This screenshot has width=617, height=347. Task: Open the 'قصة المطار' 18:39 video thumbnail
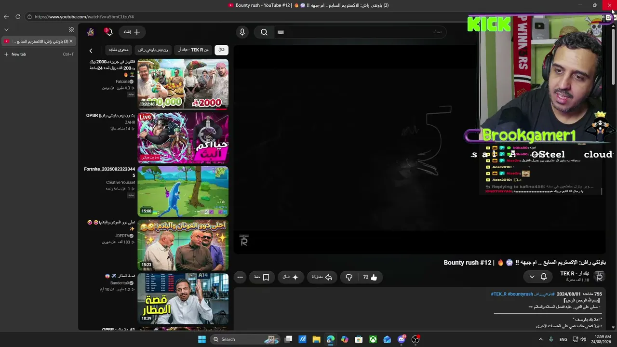pos(183,298)
